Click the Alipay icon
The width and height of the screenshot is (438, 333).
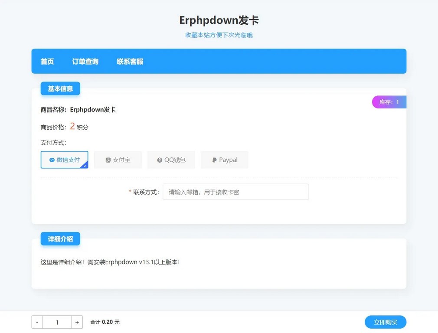(x=108, y=160)
